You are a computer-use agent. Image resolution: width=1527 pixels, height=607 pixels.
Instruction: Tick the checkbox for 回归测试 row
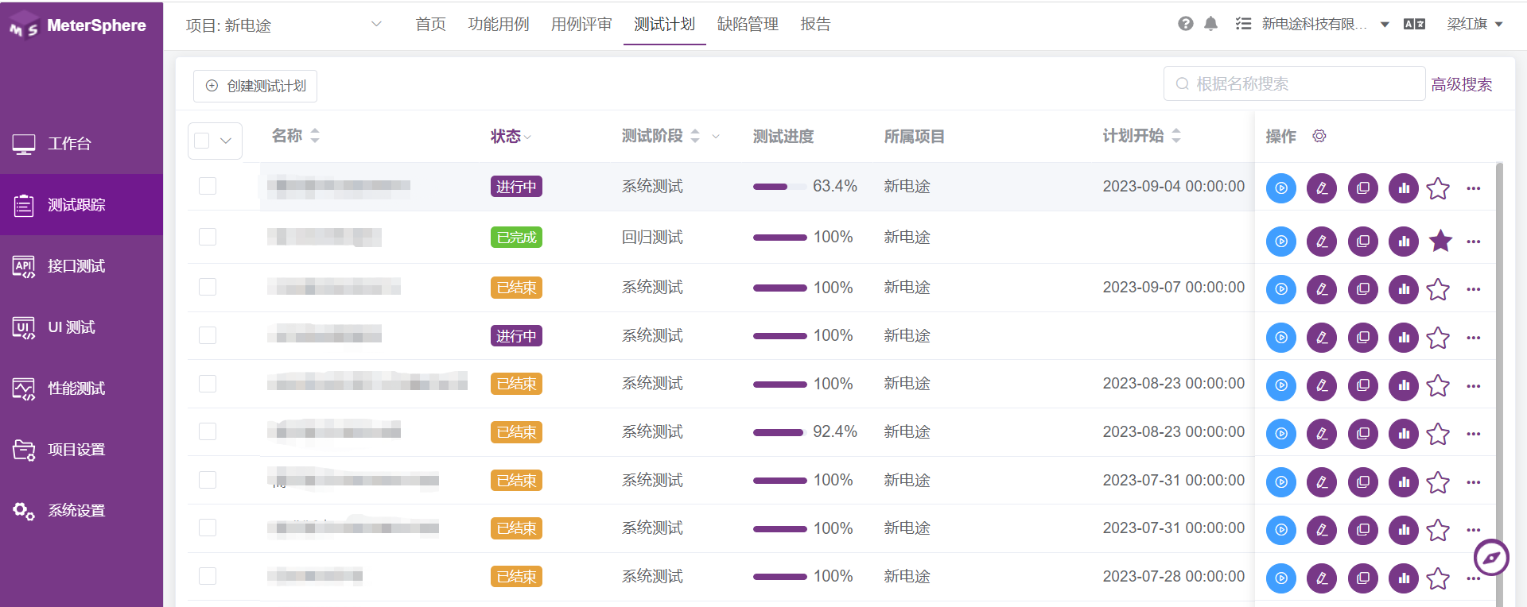208,237
